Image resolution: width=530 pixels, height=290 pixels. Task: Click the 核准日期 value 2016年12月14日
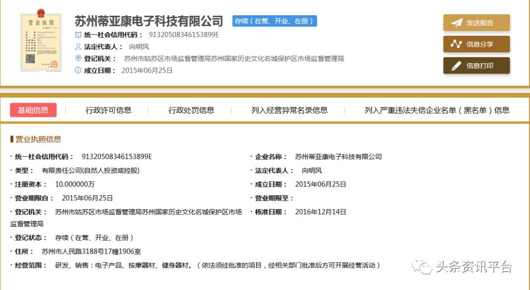320,212
